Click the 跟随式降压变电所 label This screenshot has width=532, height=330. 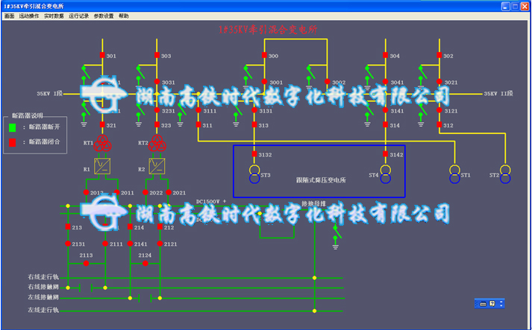(321, 180)
